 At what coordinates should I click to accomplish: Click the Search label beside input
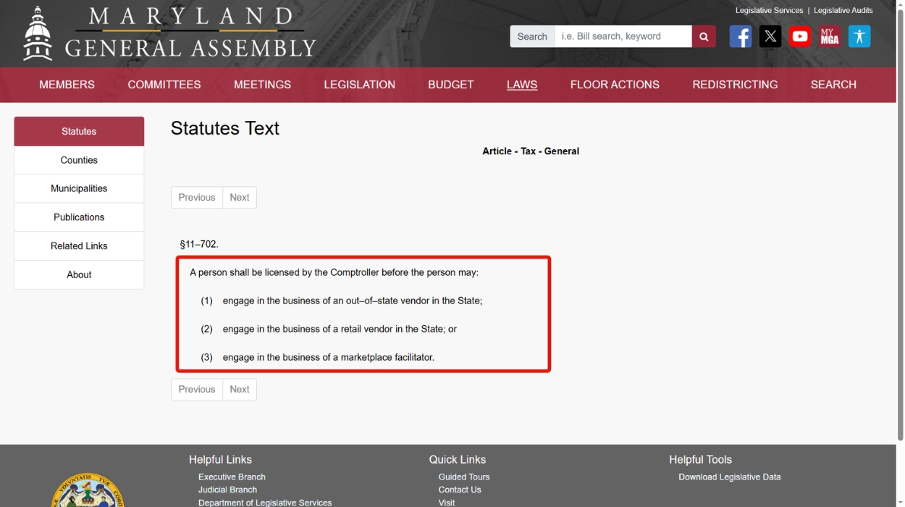click(x=532, y=36)
